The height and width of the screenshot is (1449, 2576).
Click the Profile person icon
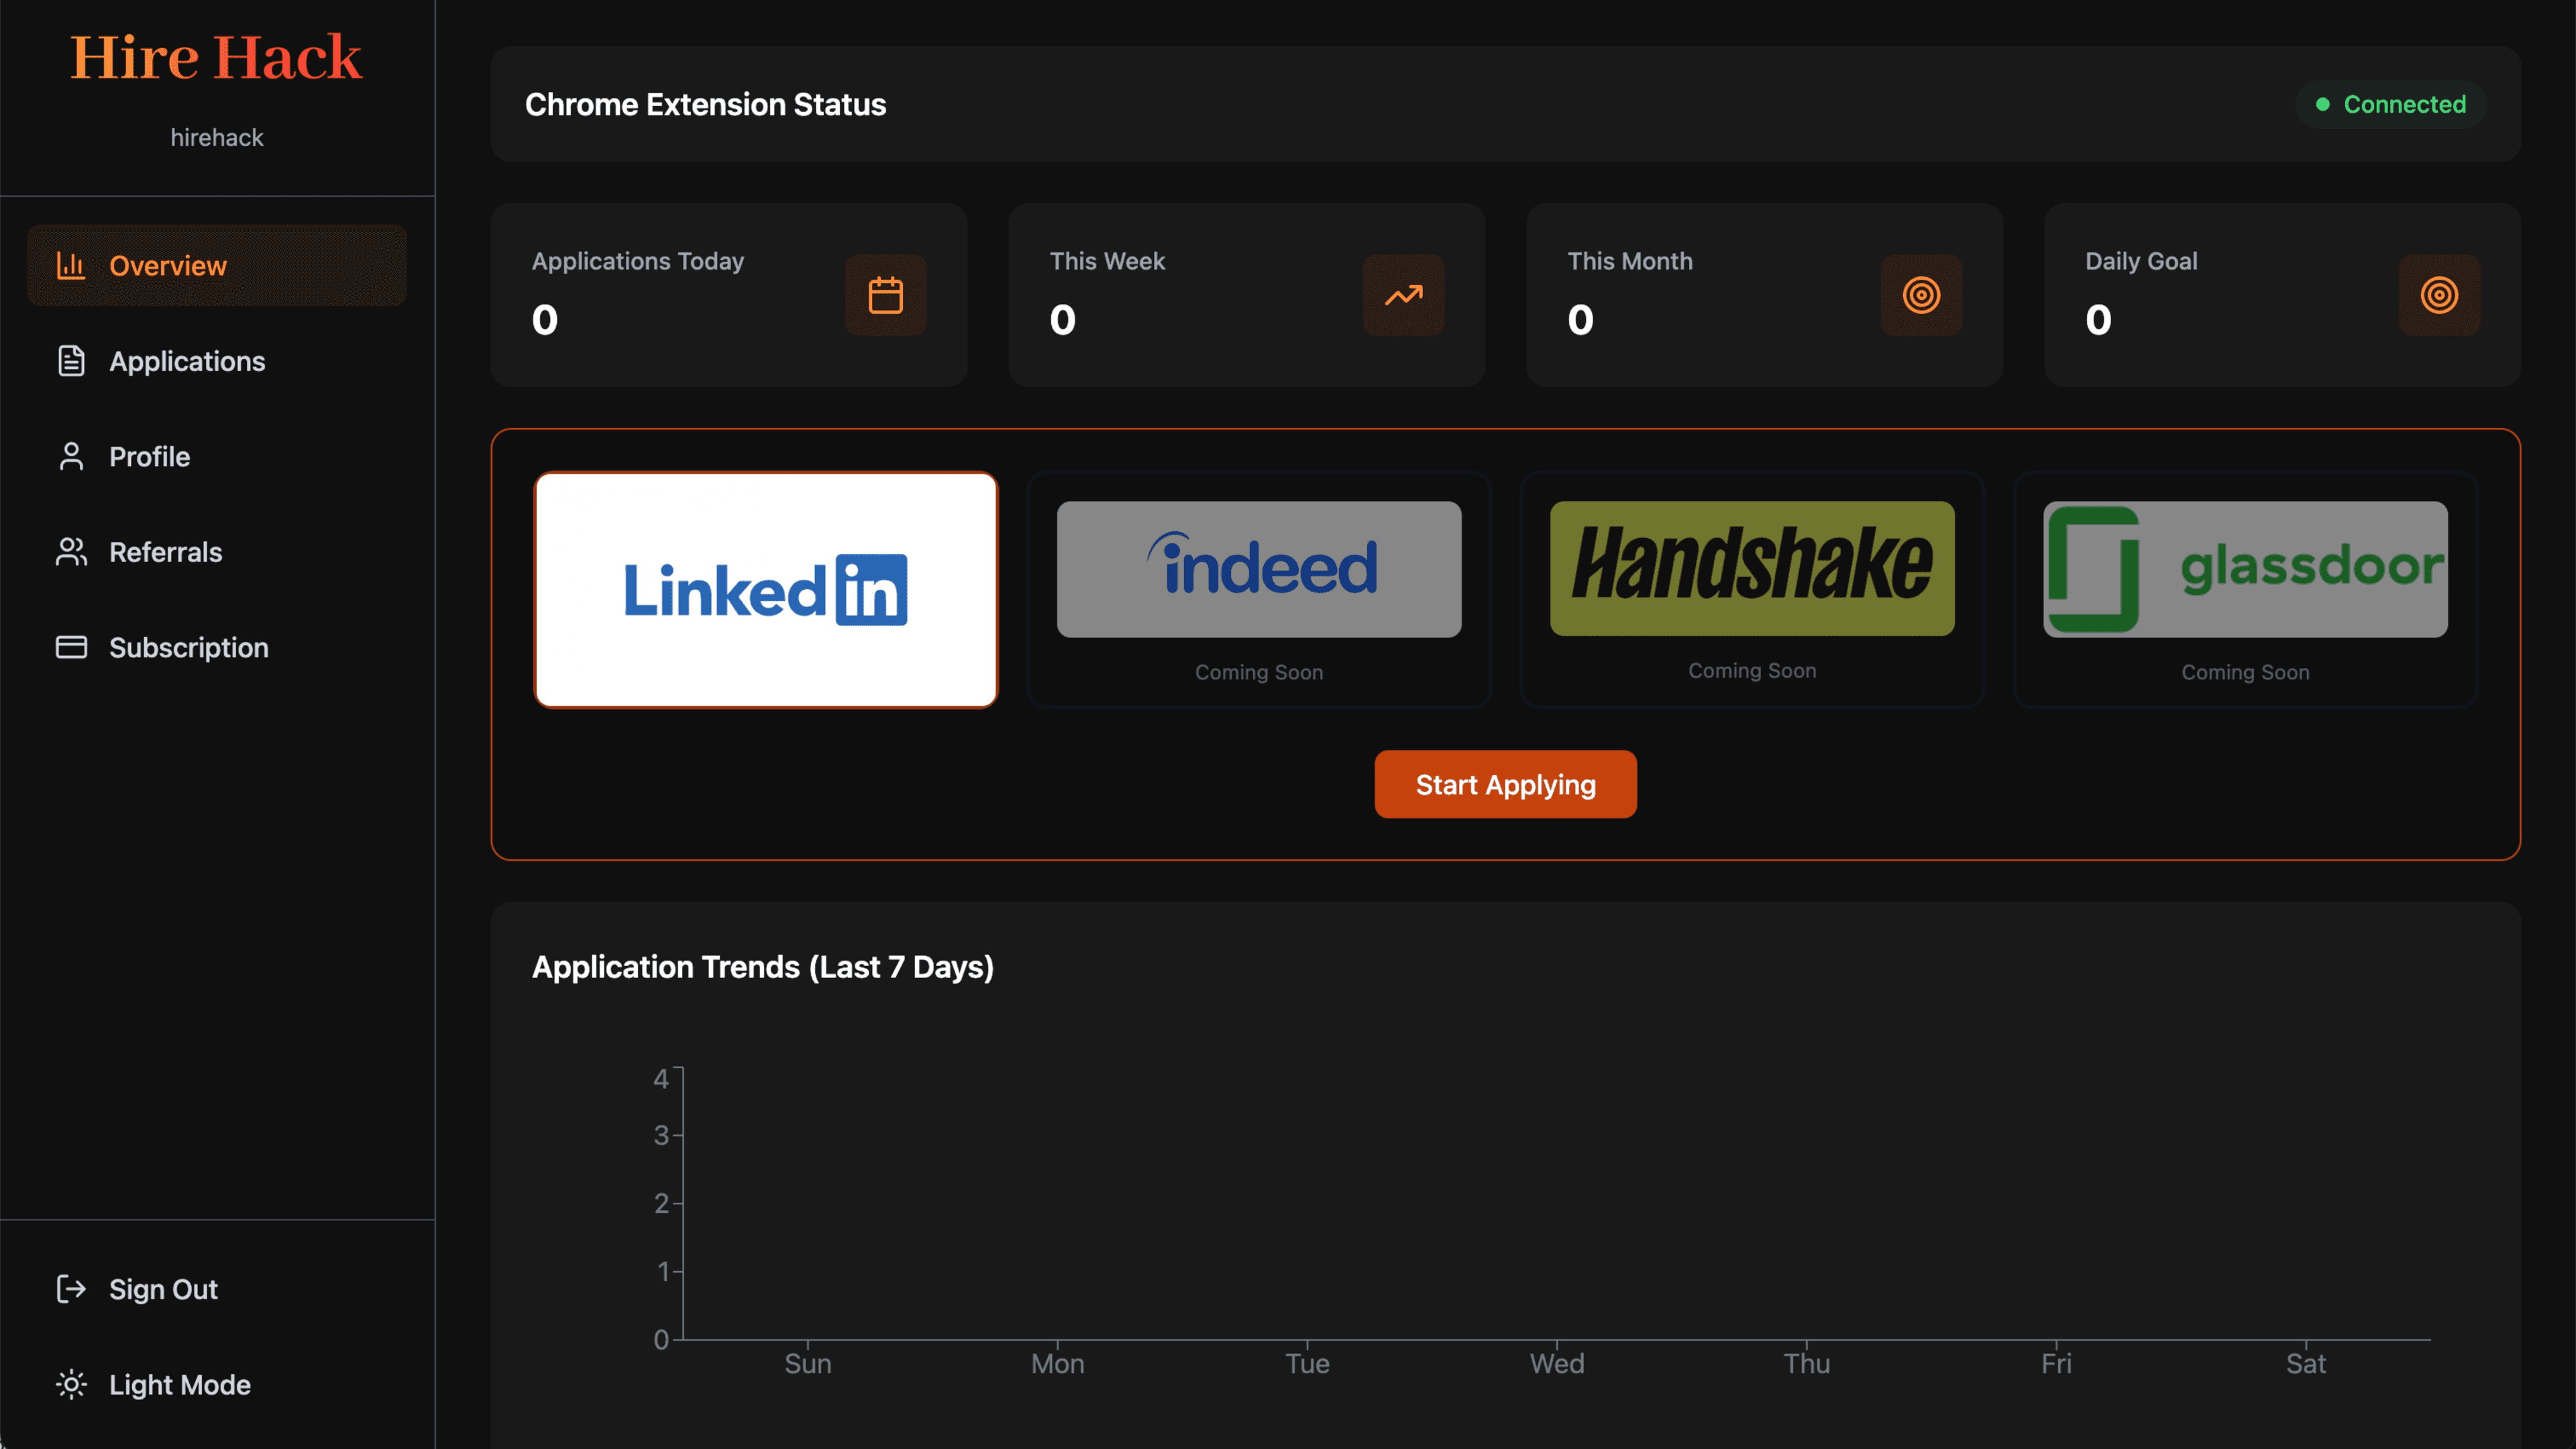click(71, 456)
